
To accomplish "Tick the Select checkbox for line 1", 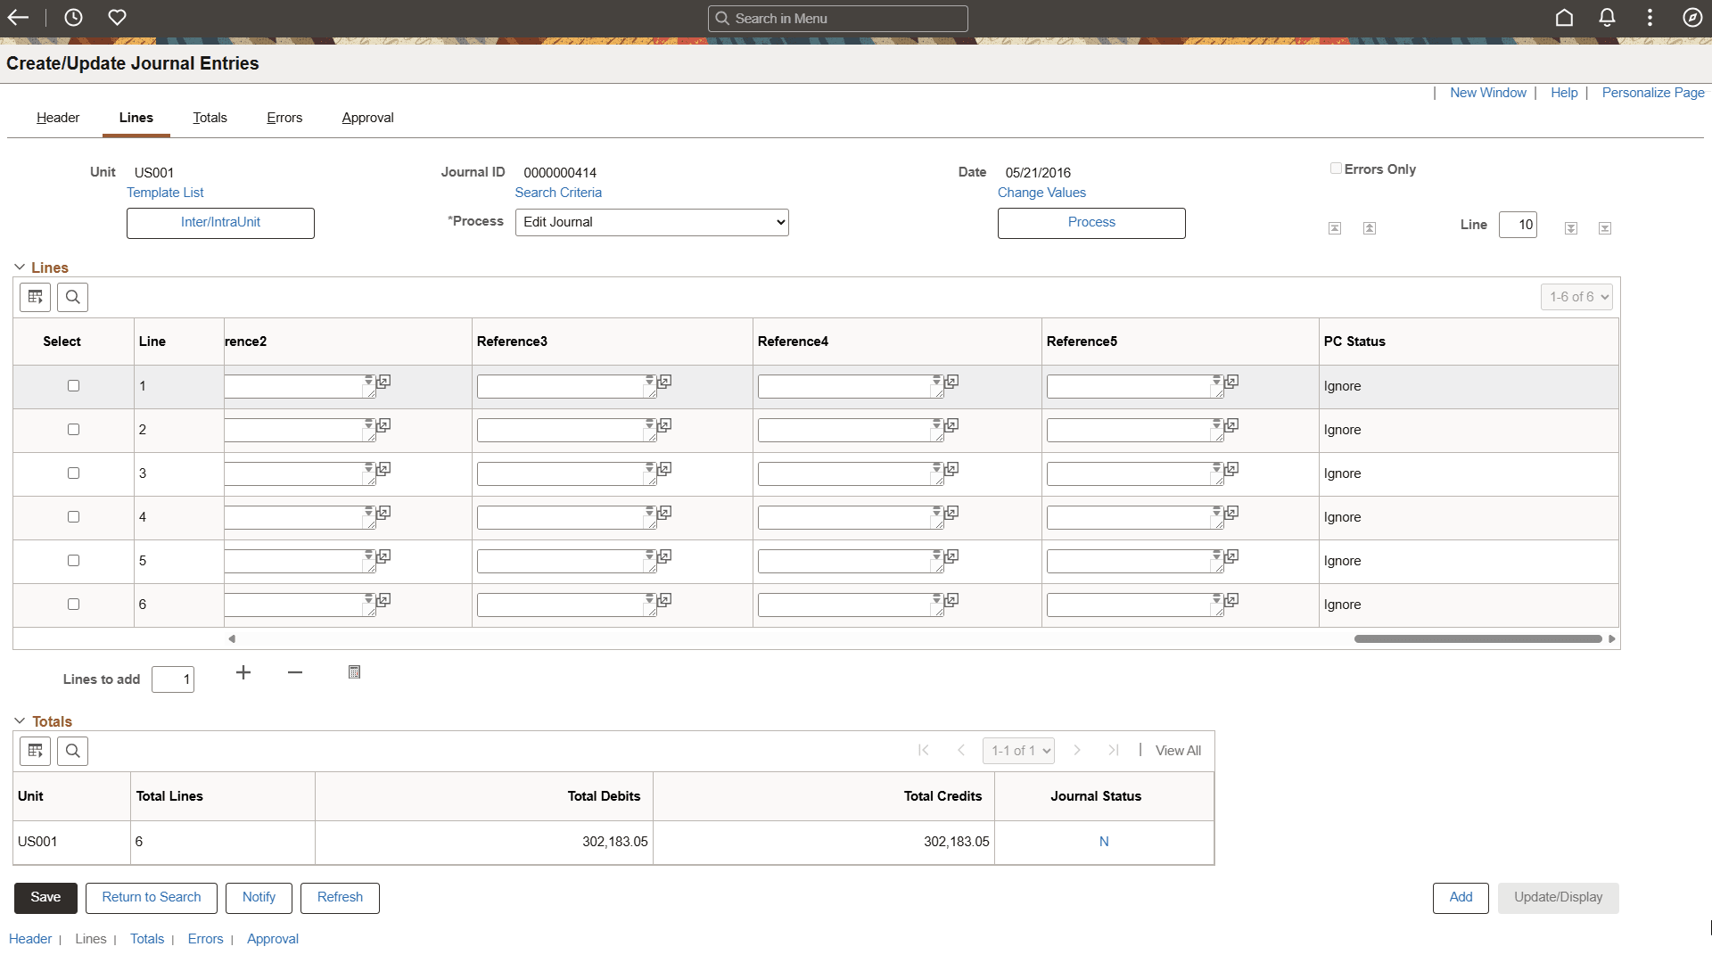I will [x=73, y=386].
